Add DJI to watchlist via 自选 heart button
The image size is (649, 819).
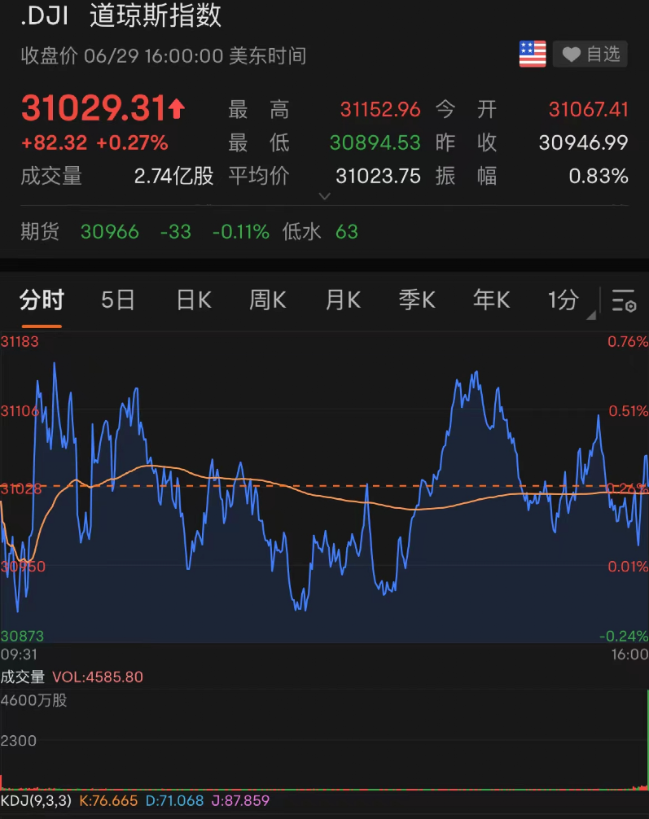point(590,54)
